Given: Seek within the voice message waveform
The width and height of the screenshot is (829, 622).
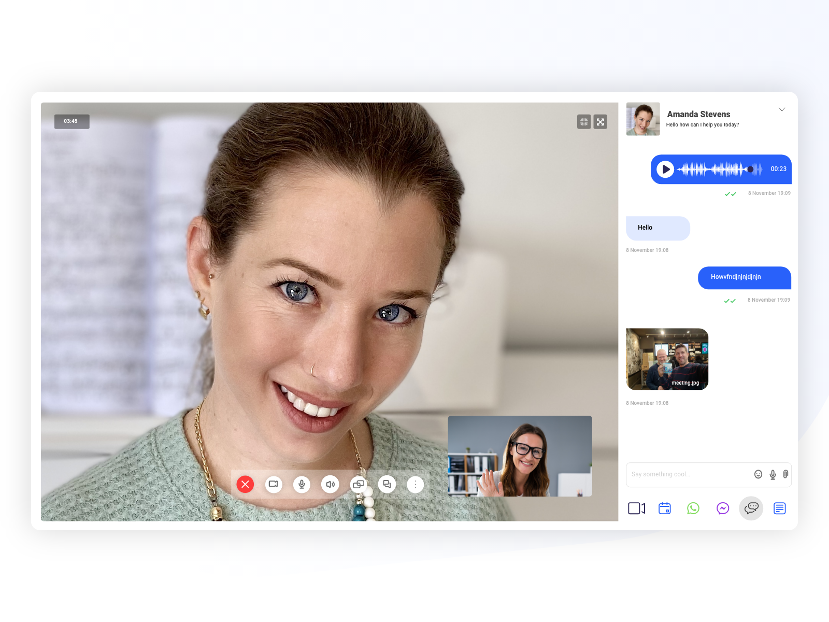Looking at the screenshot, I should [x=720, y=169].
